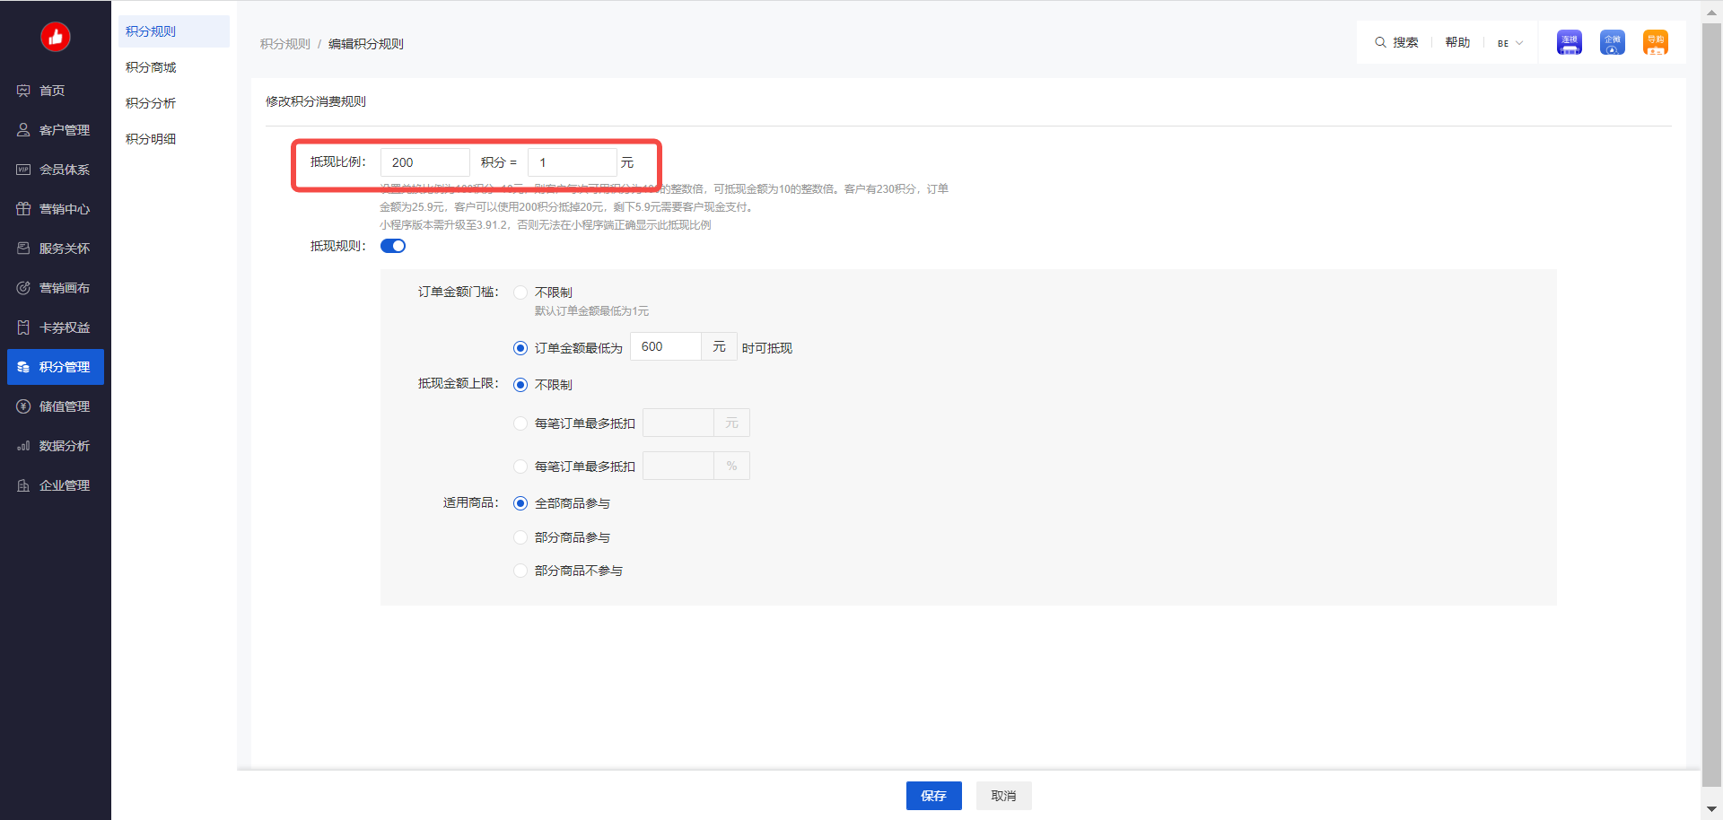The height and width of the screenshot is (820, 1723).
Task: Expand the BE account dropdown
Action: [1509, 43]
